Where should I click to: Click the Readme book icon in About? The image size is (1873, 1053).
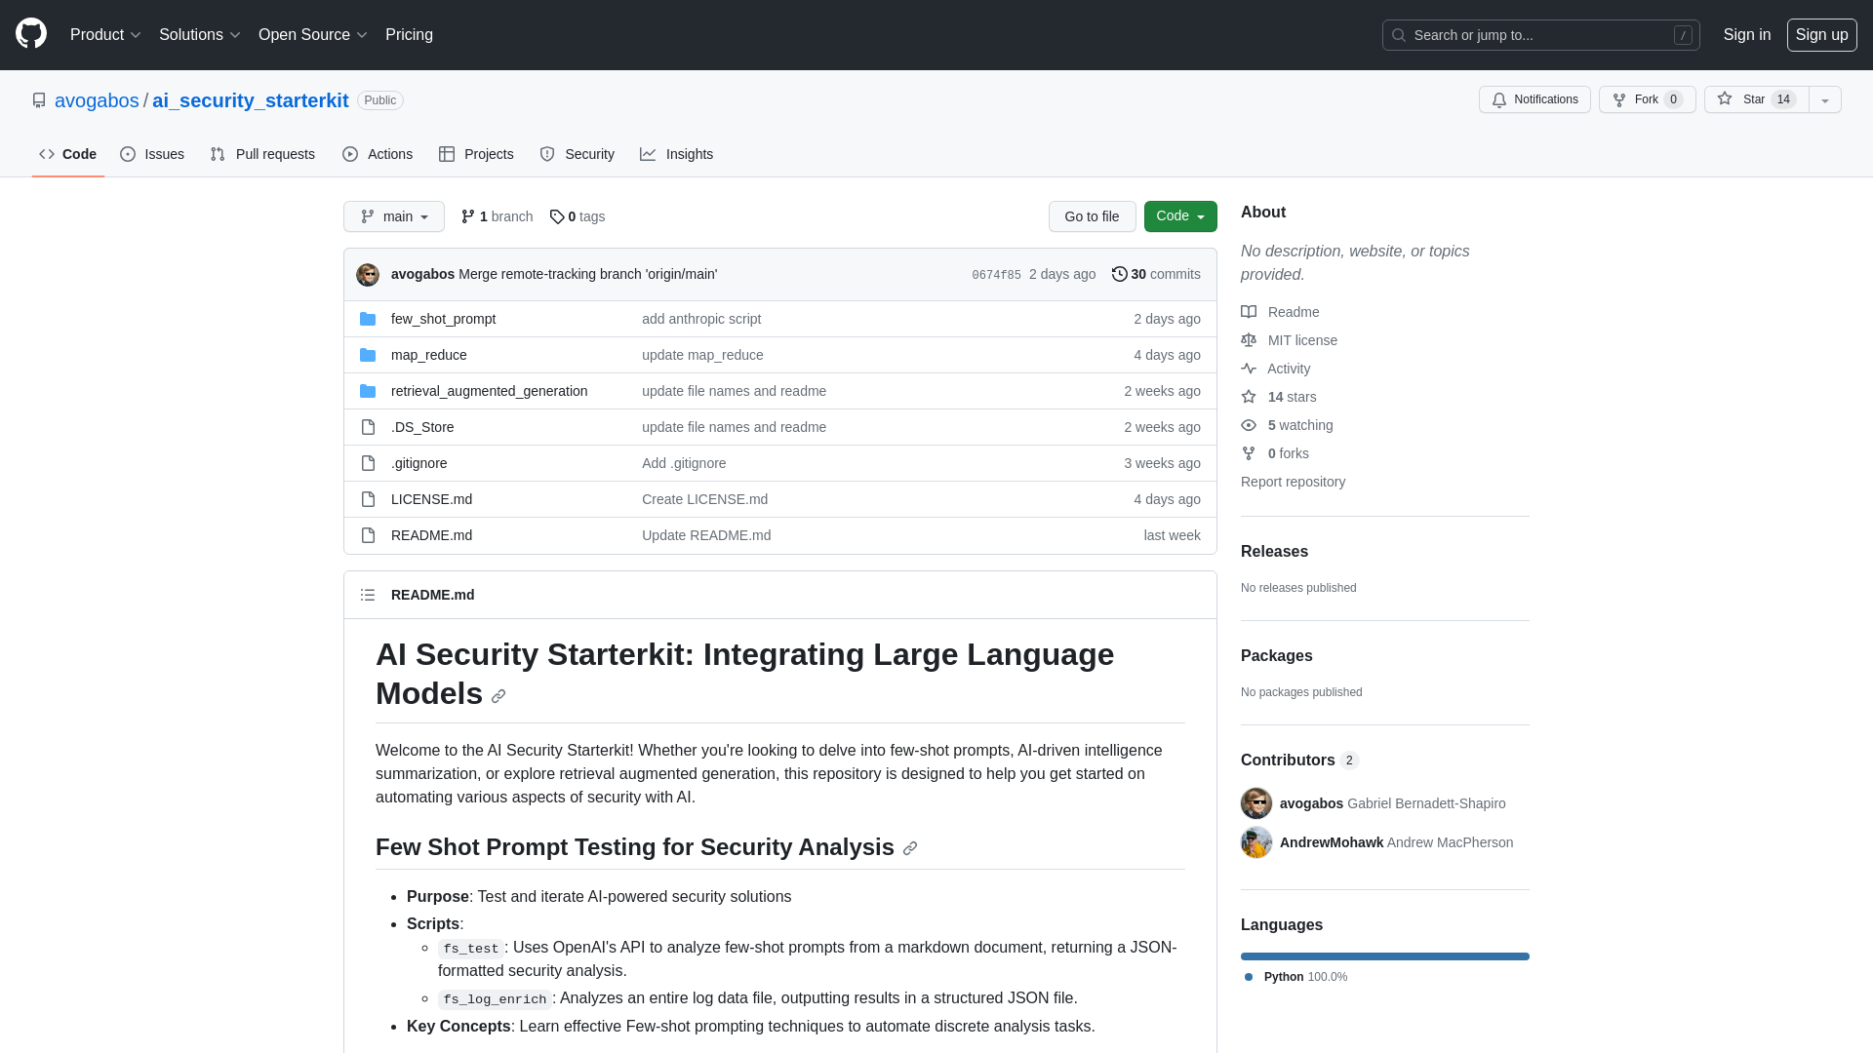coord(1249,312)
